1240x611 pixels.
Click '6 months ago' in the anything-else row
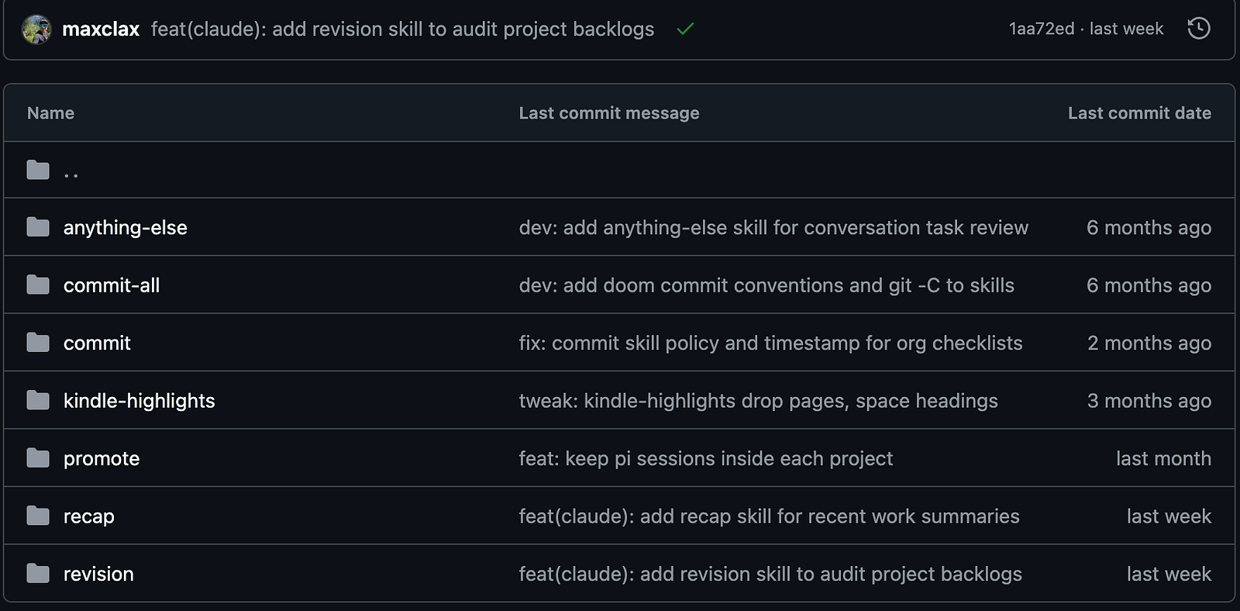tap(1149, 227)
